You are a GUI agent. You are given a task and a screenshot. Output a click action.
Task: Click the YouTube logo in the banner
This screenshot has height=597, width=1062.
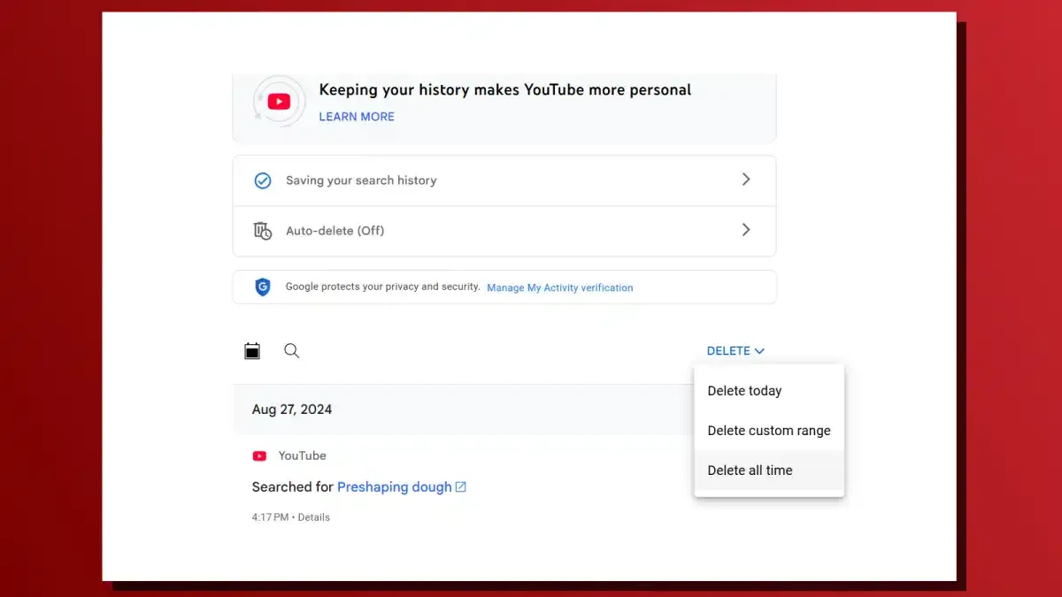coord(279,102)
